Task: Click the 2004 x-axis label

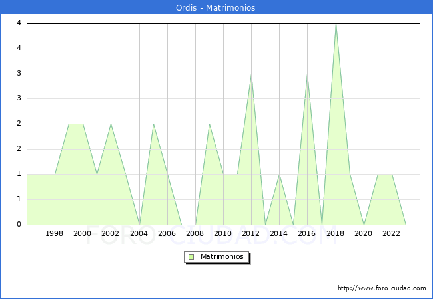Action: (139, 233)
